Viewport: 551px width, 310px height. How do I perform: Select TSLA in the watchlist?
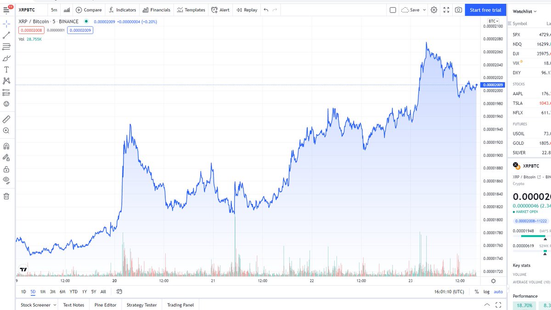point(530,103)
